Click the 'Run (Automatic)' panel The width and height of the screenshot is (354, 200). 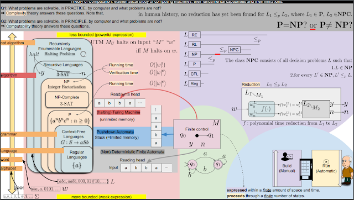pos(326,168)
